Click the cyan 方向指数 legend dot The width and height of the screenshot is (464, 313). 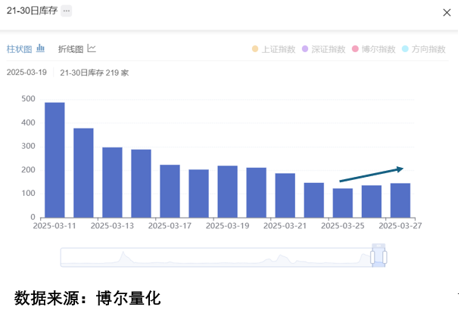[x=405, y=49]
